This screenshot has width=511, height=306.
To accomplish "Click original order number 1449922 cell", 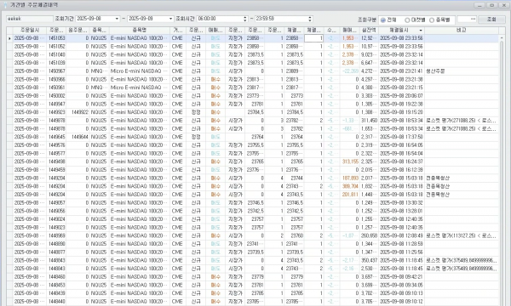I will point(78,112).
